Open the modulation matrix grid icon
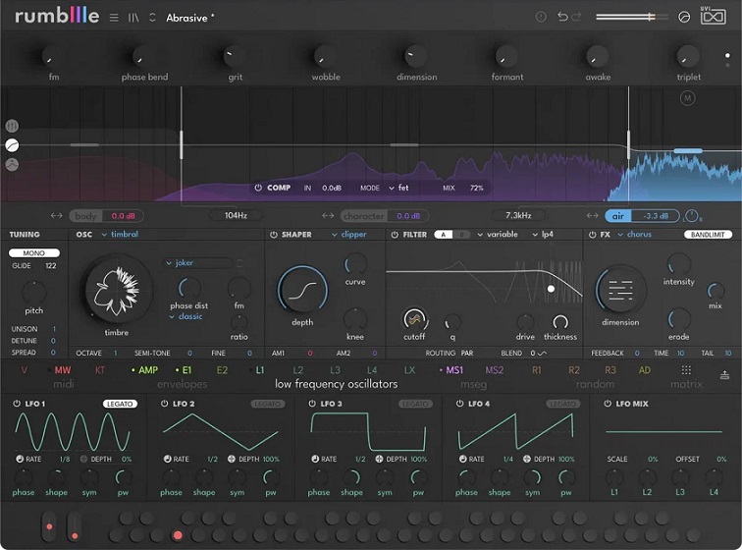This screenshot has height=550, width=742. (x=686, y=370)
